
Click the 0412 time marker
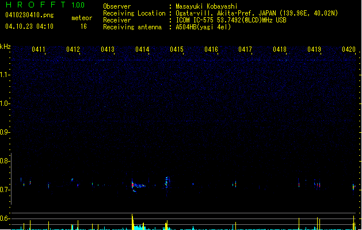73,49
